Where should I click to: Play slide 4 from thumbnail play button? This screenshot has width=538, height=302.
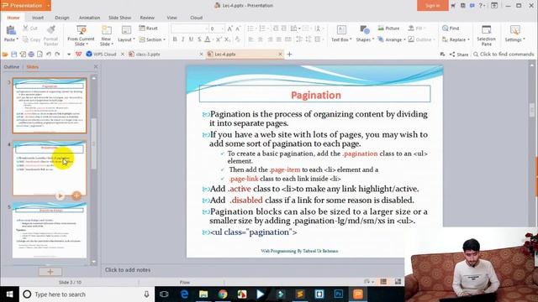point(60,195)
